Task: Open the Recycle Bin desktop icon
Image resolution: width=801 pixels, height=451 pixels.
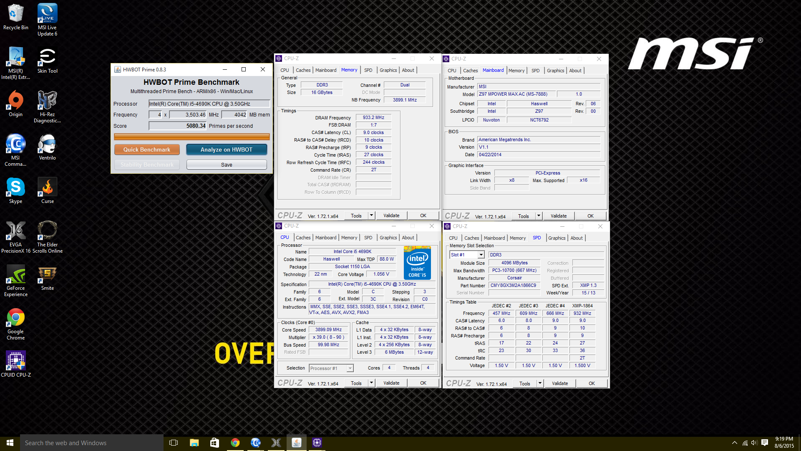Action: point(16,17)
